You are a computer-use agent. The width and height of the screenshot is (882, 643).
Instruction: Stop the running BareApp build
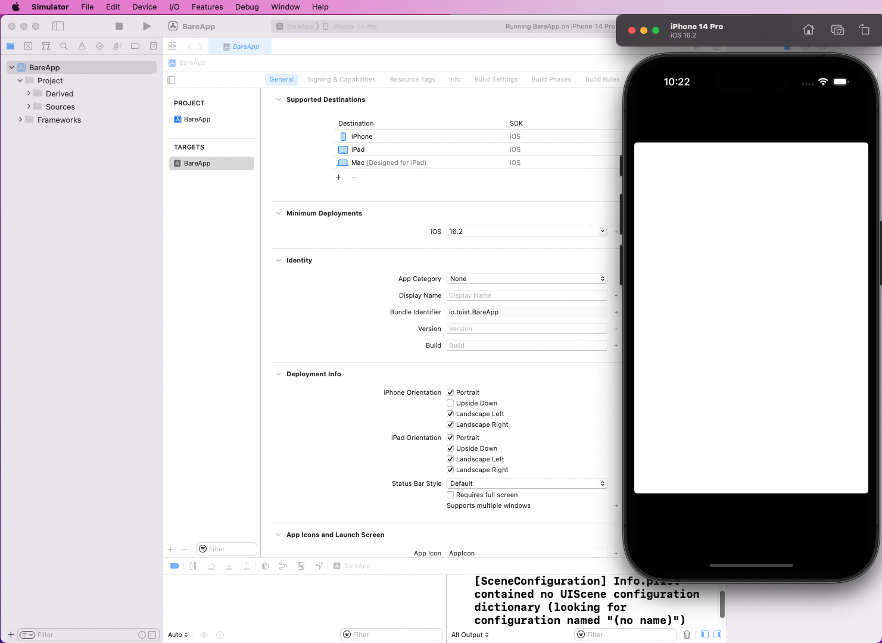(119, 26)
